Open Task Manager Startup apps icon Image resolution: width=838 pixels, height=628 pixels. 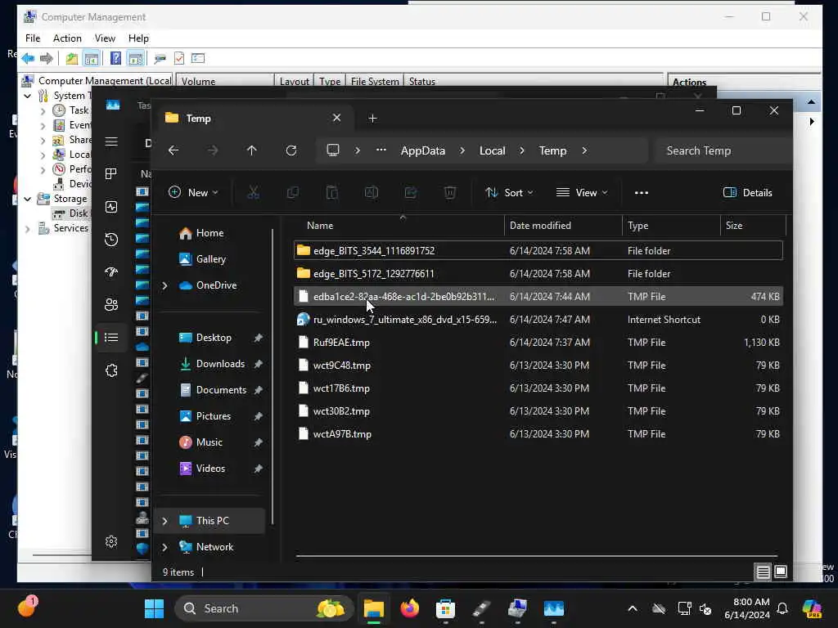point(111,271)
